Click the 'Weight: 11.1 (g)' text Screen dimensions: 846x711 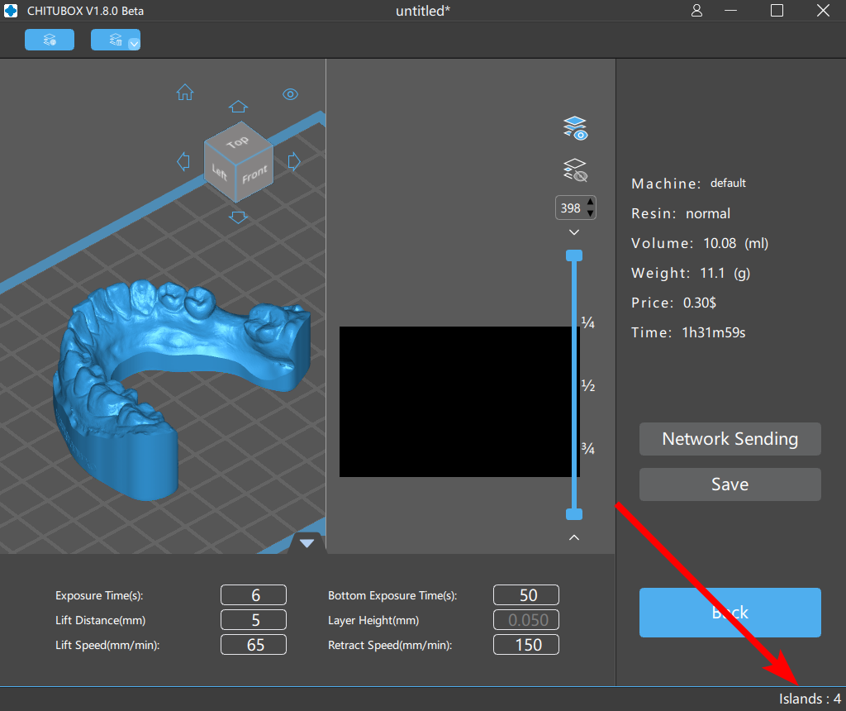pos(691,273)
